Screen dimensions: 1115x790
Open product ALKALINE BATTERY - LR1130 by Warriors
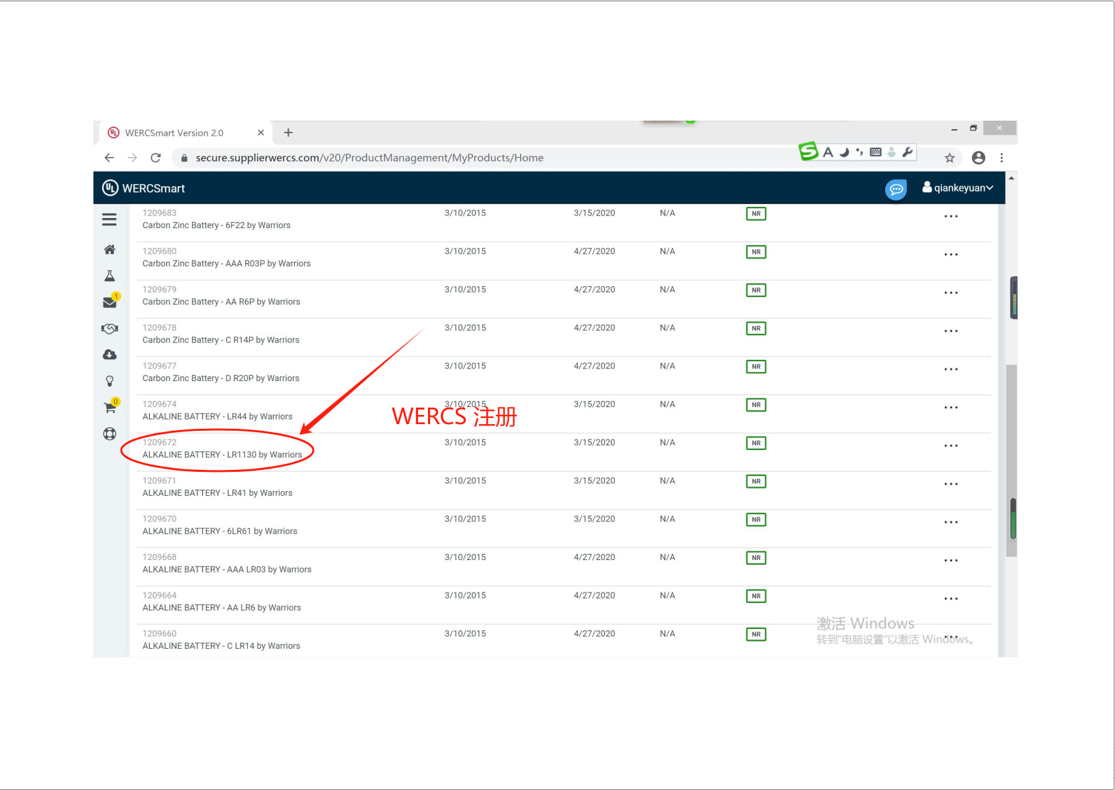tap(223, 455)
